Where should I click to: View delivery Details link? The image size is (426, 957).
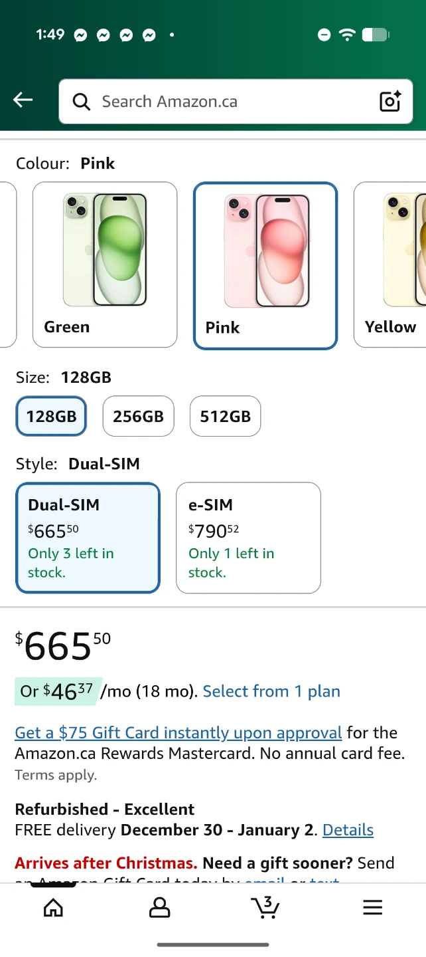tap(348, 830)
